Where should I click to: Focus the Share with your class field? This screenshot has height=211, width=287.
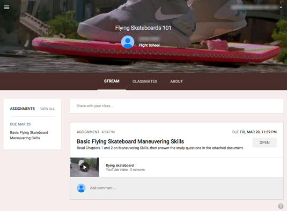click(176, 106)
